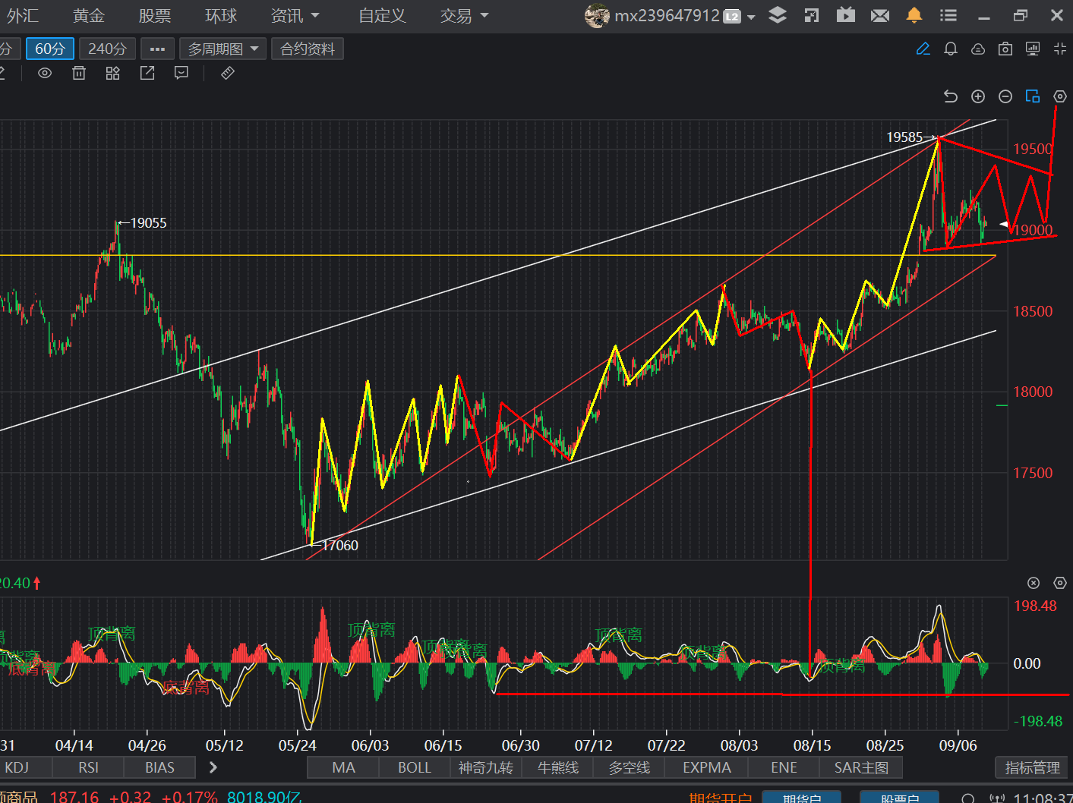The width and height of the screenshot is (1073, 803).
Task: Select the blue pencil drawing tool
Action: pyautogui.click(x=923, y=49)
